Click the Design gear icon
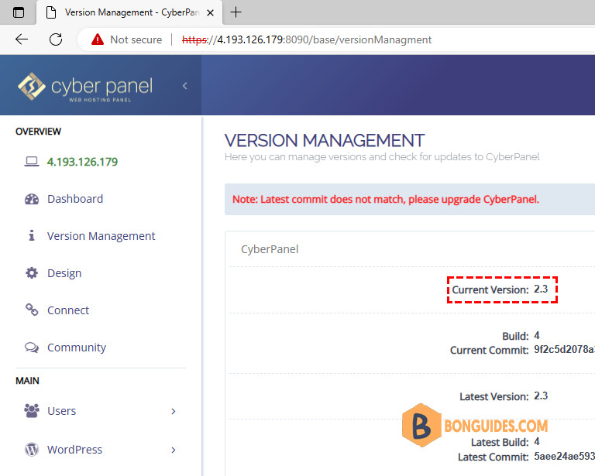595x476 pixels. [x=32, y=273]
